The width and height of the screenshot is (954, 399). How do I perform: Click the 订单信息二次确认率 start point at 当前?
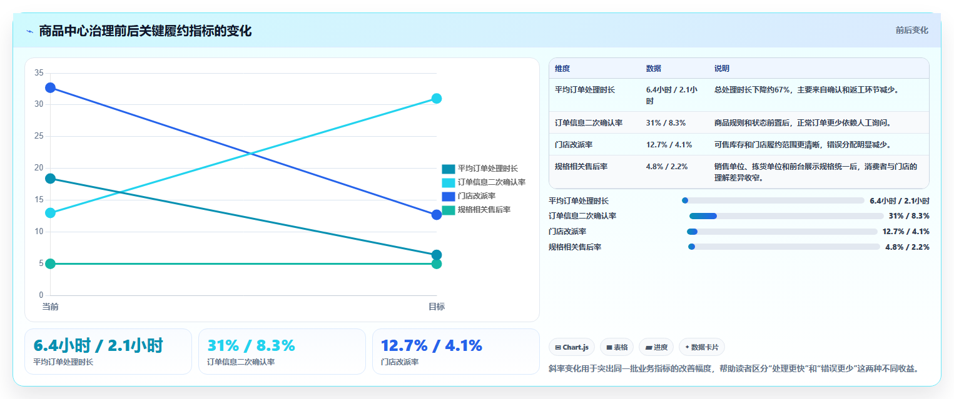coord(50,213)
